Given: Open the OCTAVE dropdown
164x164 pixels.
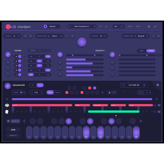Looking at the screenshot, I should click(x=99, y=36).
